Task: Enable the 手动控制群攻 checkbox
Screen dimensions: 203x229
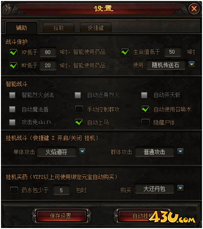Action: click(79, 109)
